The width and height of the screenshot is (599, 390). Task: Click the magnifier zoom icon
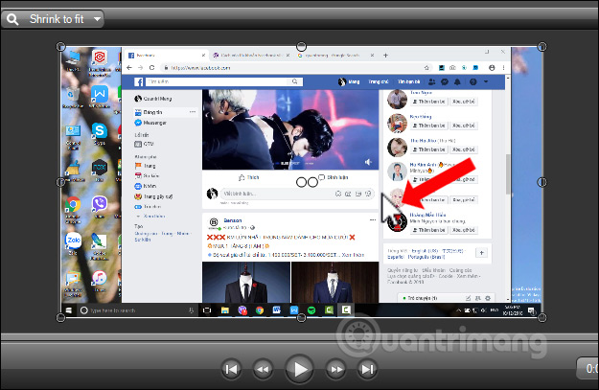(12, 19)
